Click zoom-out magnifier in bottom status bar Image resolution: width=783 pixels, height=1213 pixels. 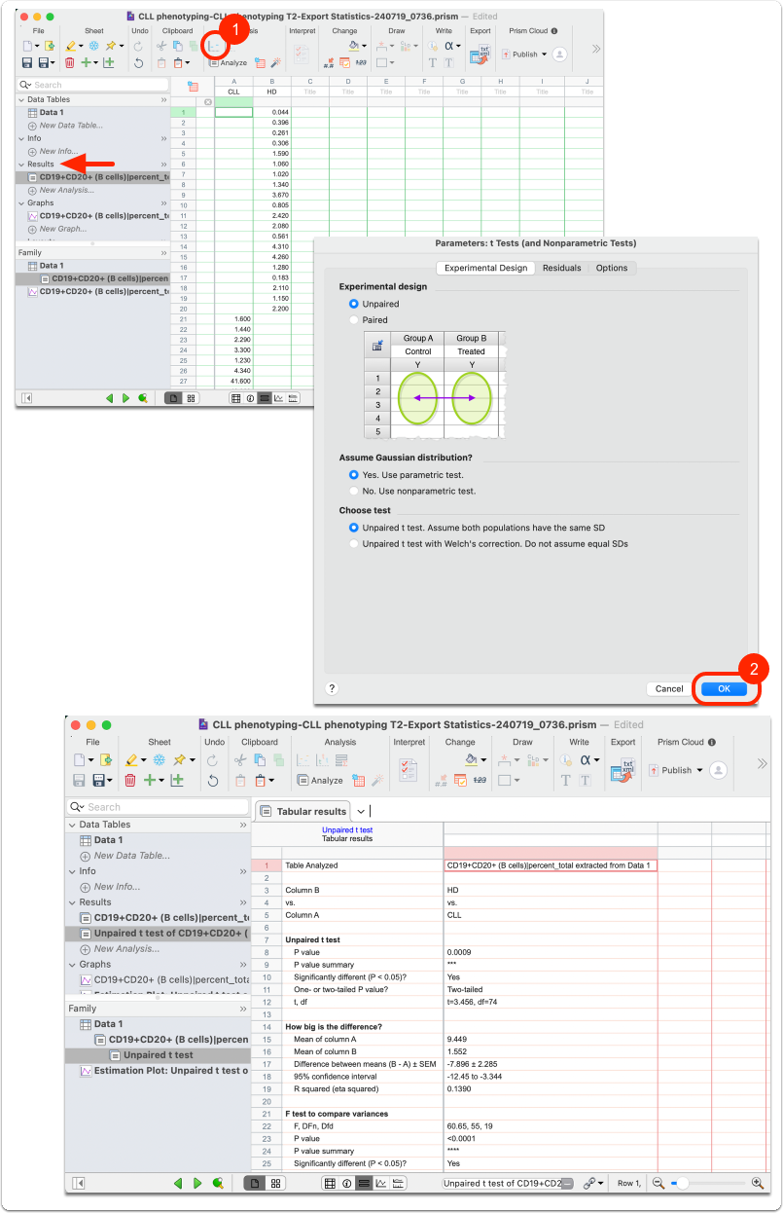point(658,1183)
